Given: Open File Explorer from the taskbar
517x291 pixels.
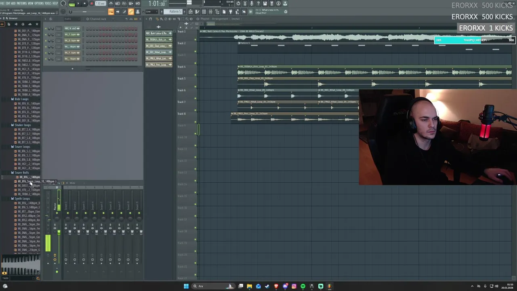Looking at the screenshot, I should pos(250,286).
